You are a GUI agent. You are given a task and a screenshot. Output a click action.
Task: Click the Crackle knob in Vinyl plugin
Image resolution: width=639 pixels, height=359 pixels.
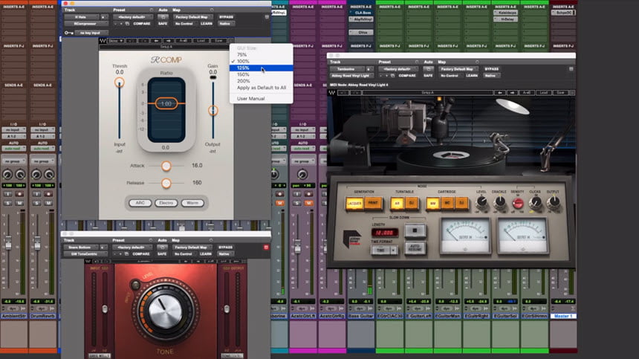tap(499, 202)
